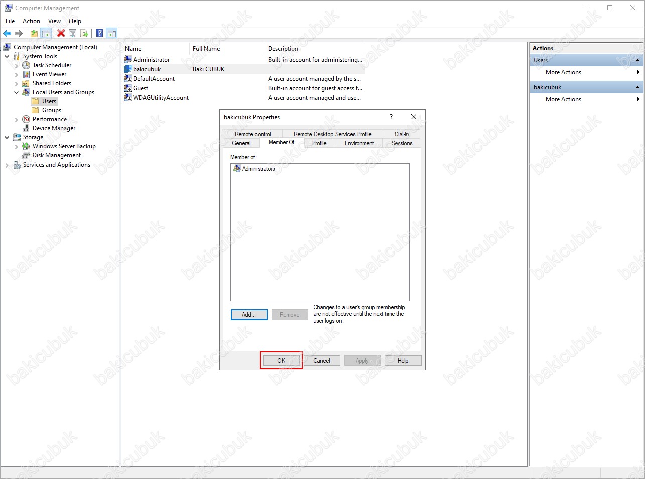
Task: Click the Storage icon in tree
Action: (17, 137)
